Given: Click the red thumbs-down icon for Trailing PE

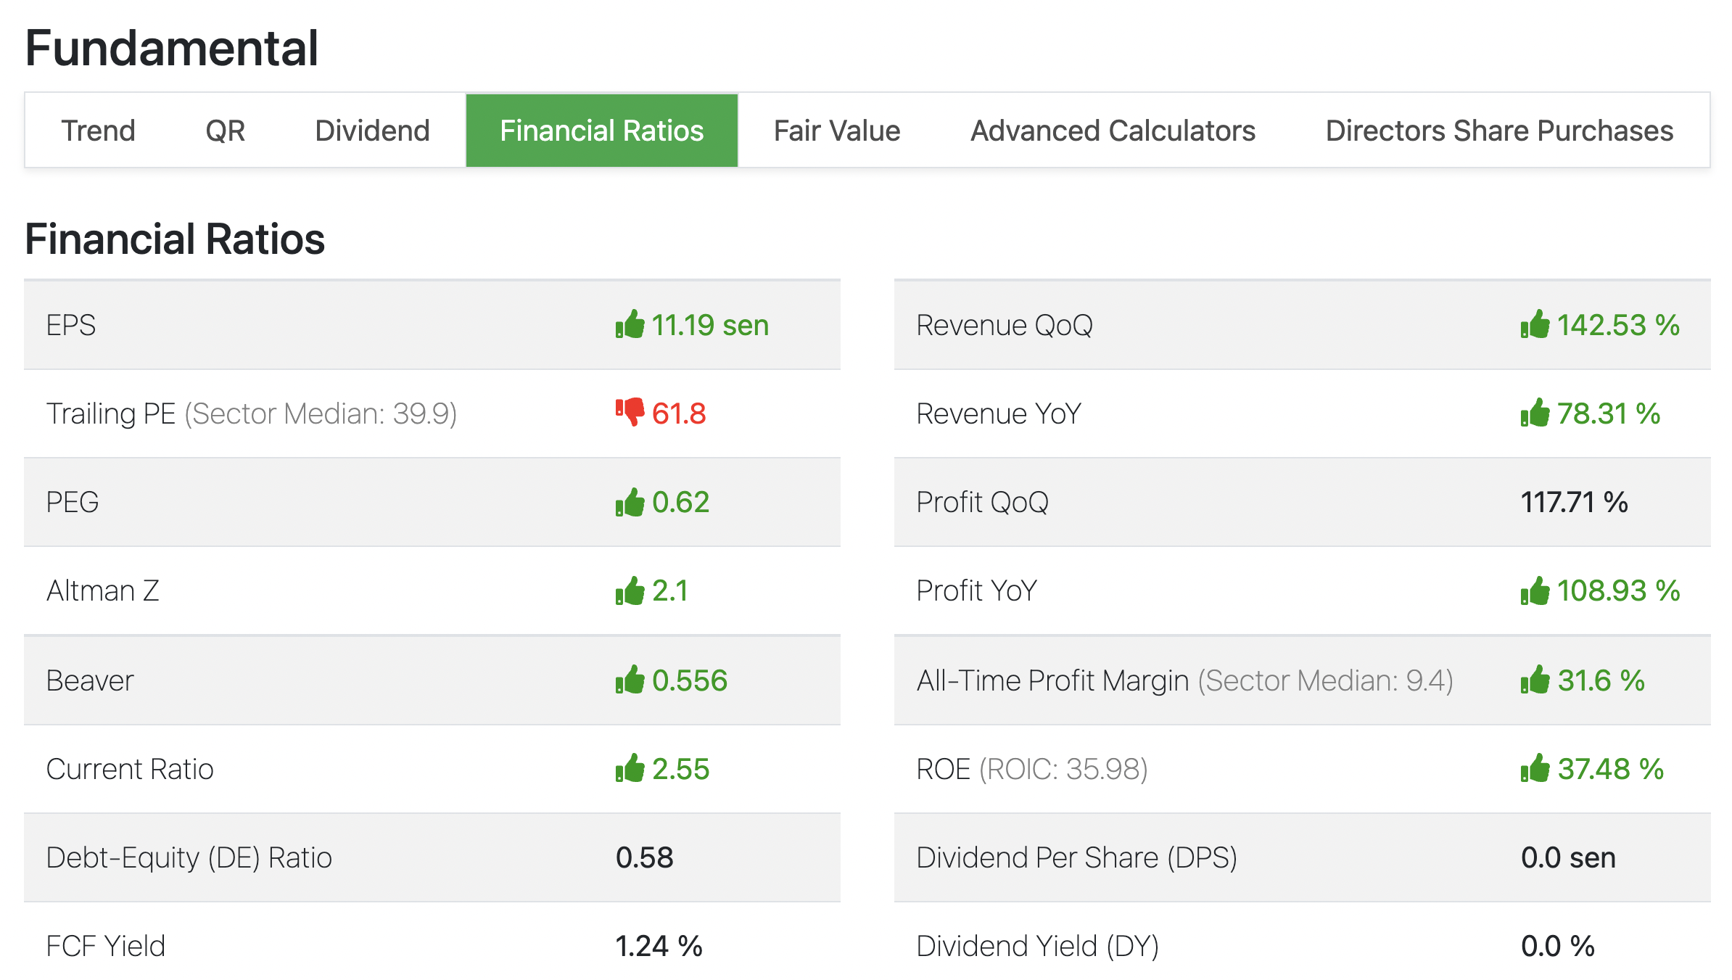Looking at the screenshot, I should tap(630, 412).
